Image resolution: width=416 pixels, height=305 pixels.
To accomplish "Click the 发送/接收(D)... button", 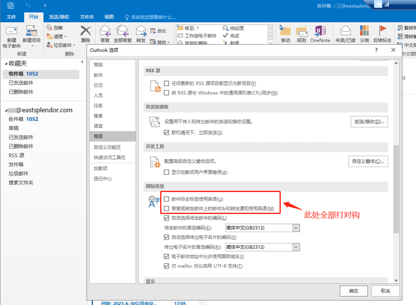I will click(369, 122).
